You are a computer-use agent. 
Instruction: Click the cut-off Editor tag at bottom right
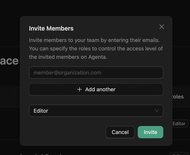pyautogui.click(x=179, y=154)
